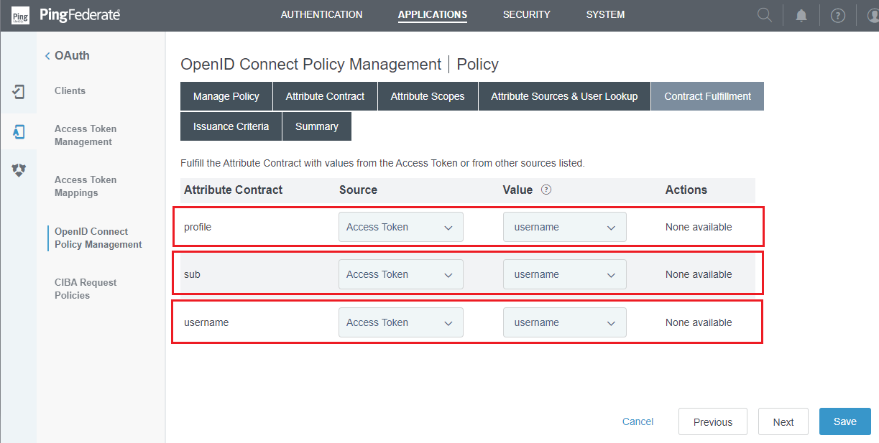This screenshot has height=443, width=879.
Task: Open the notifications bell icon
Action: (x=801, y=16)
